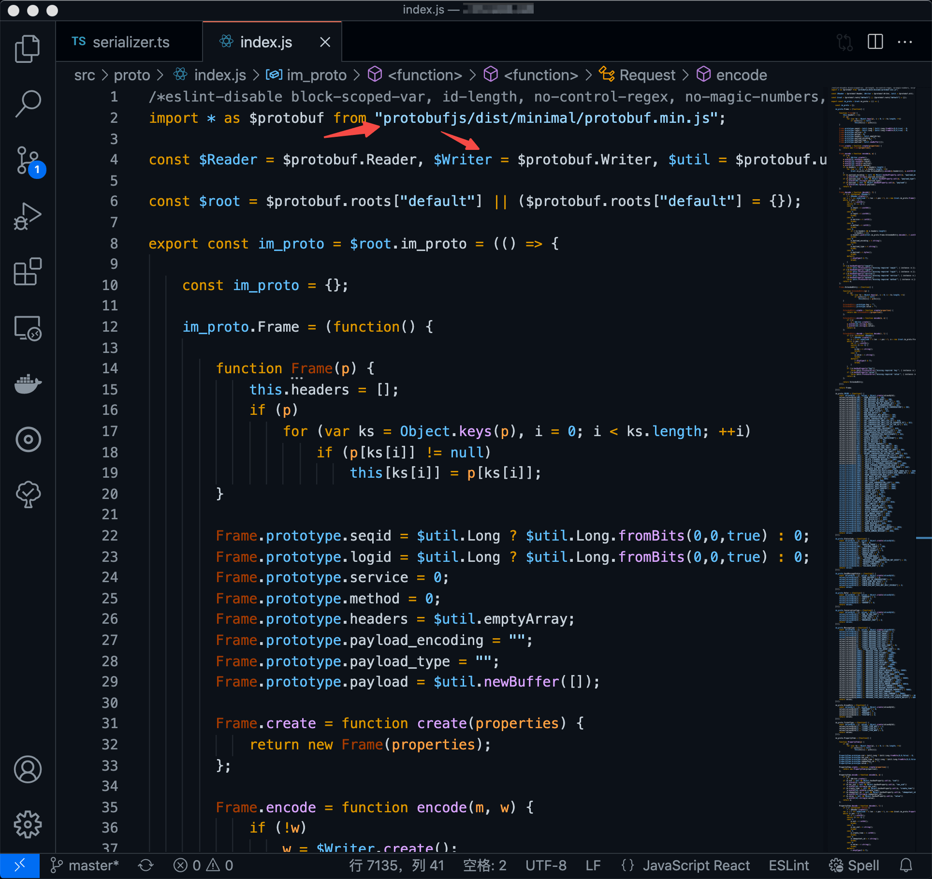Open the Remote Explorer panel
The image size is (932, 879).
pos(28,328)
